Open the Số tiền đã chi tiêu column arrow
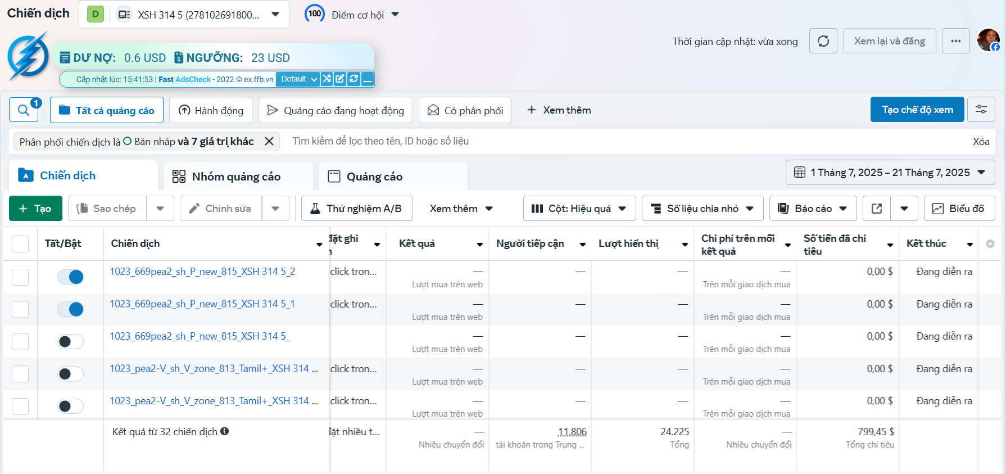This screenshot has width=1006, height=474. point(890,245)
